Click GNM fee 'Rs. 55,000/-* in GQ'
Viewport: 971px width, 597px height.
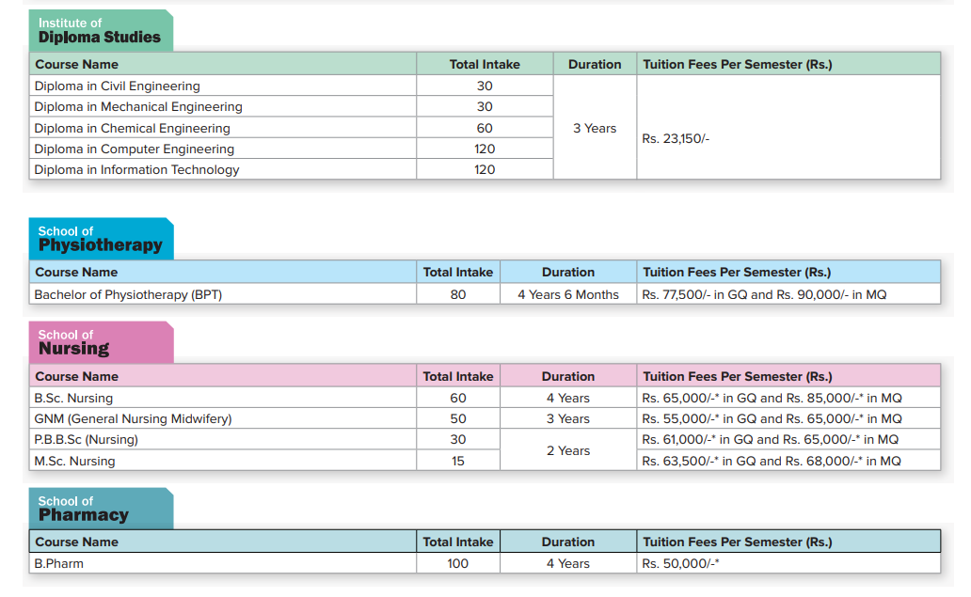click(699, 418)
